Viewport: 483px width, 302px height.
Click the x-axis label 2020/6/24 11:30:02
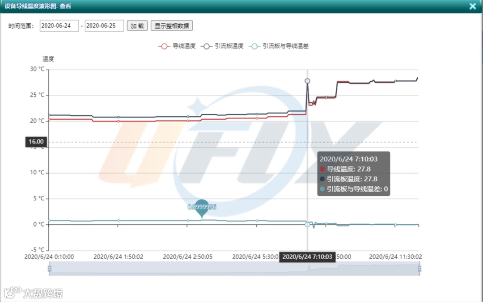[395, 257]
